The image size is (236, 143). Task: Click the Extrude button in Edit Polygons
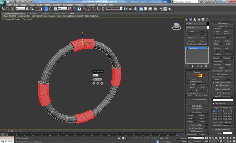click(191, 115)
